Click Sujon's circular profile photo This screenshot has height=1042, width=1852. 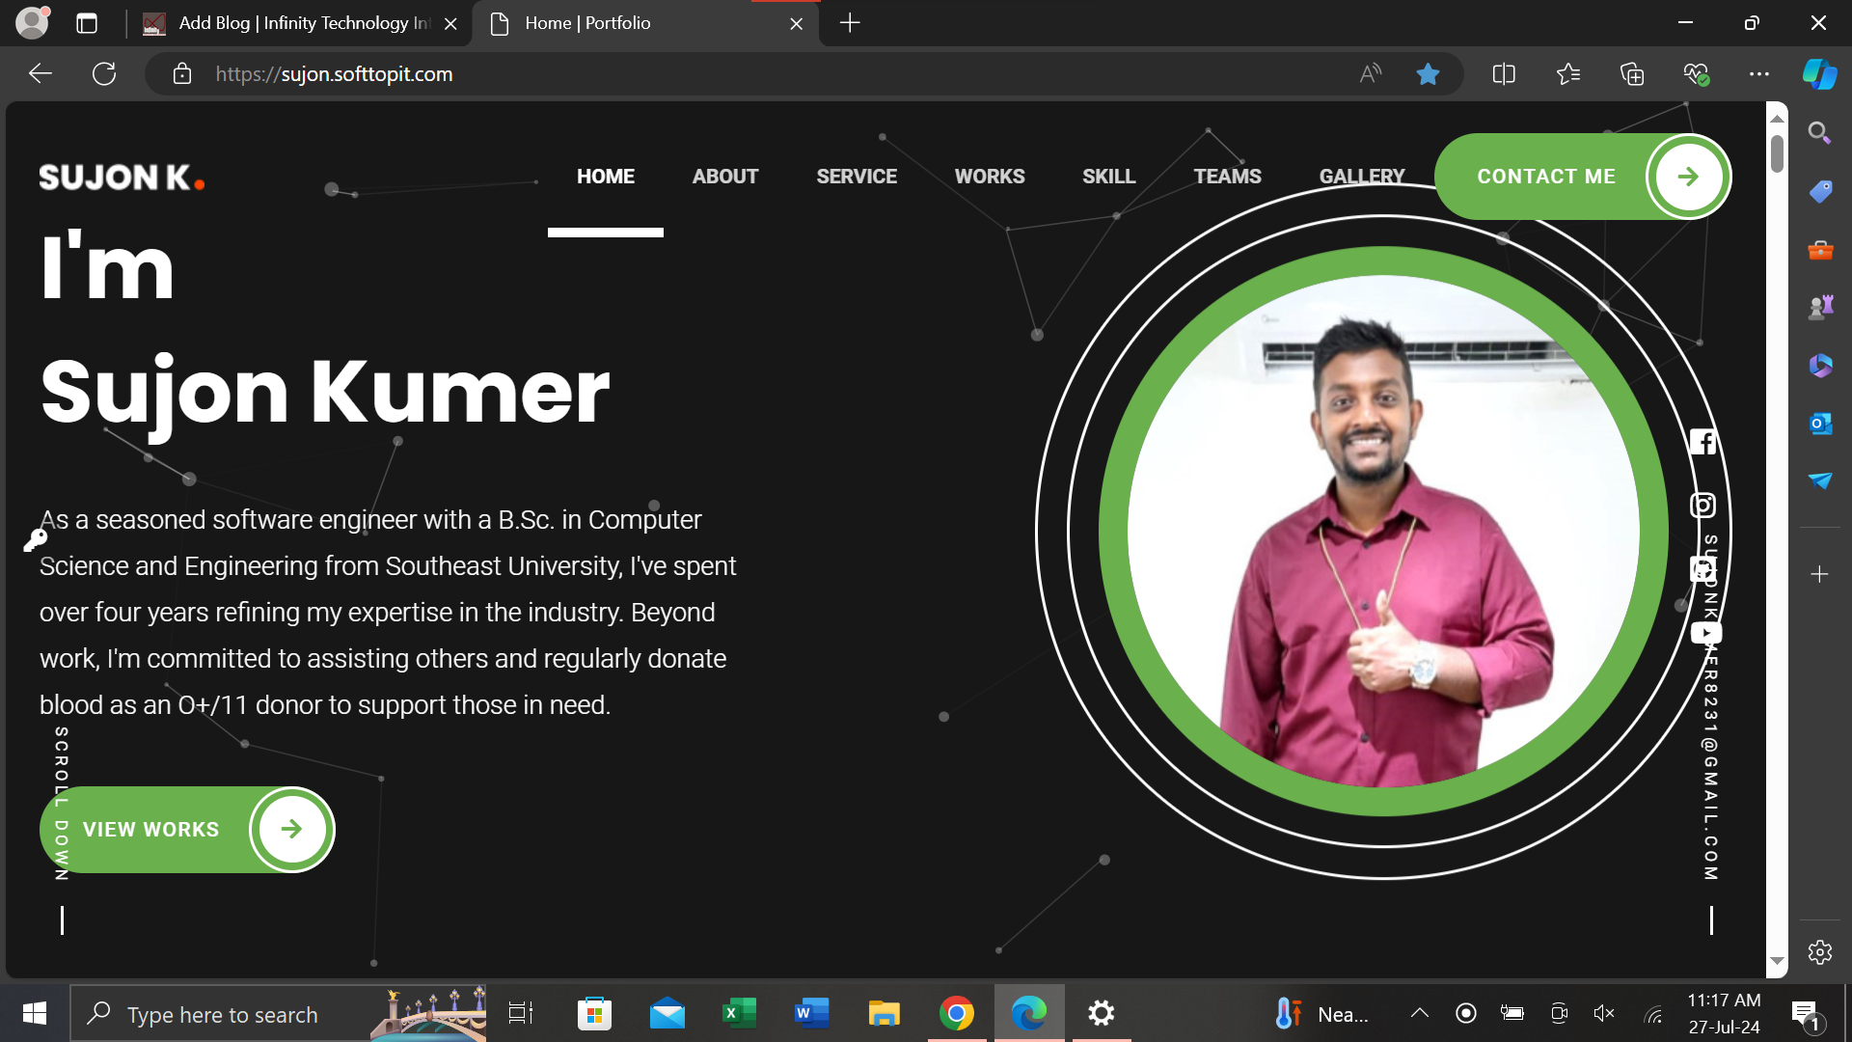pyautogui.click(x=1383, y=532)
